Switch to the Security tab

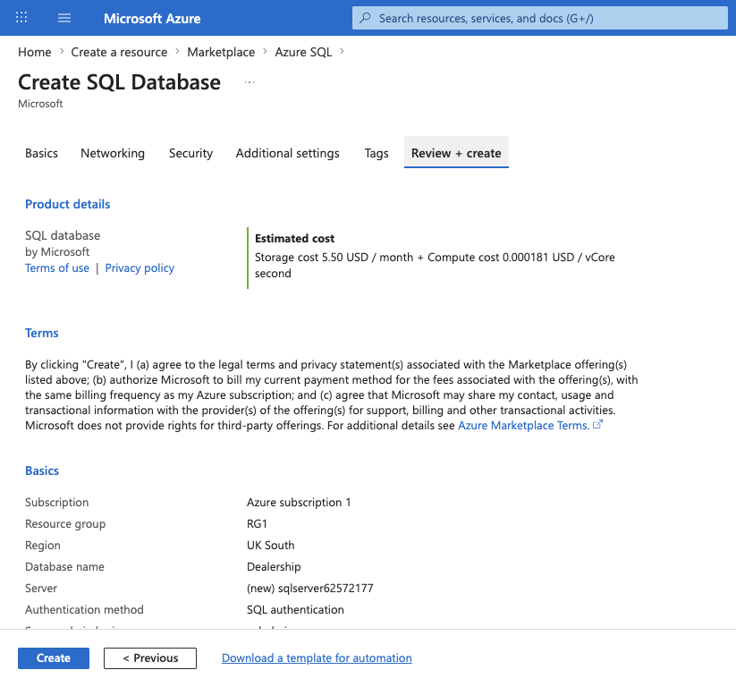coord(191,153)
